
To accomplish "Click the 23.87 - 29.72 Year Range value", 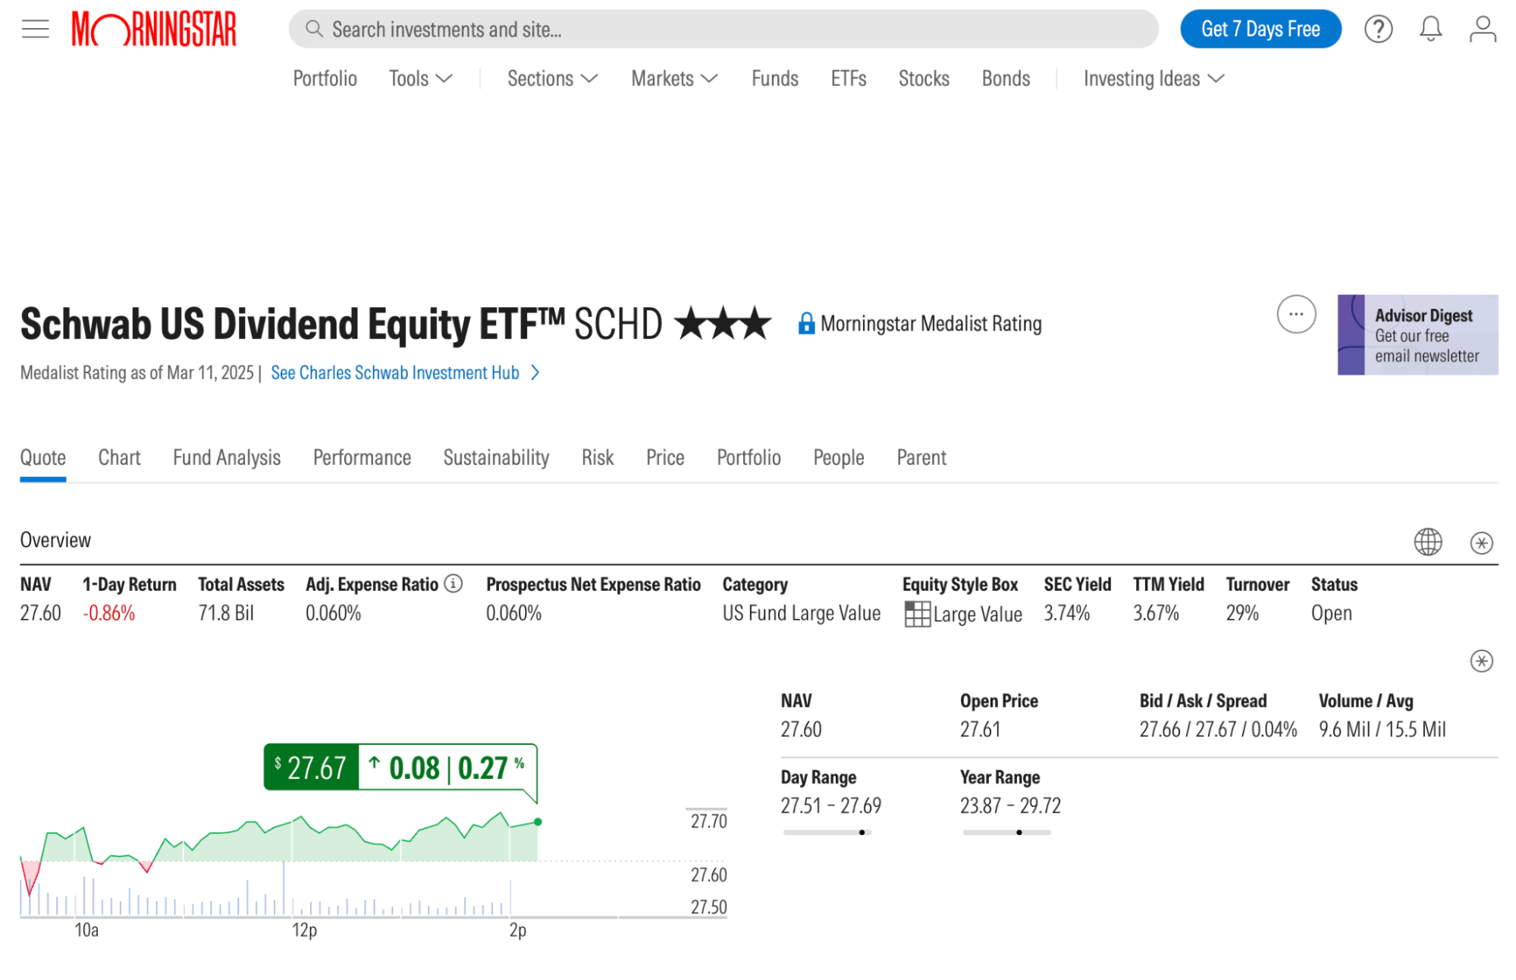I will pos(1010,805).
